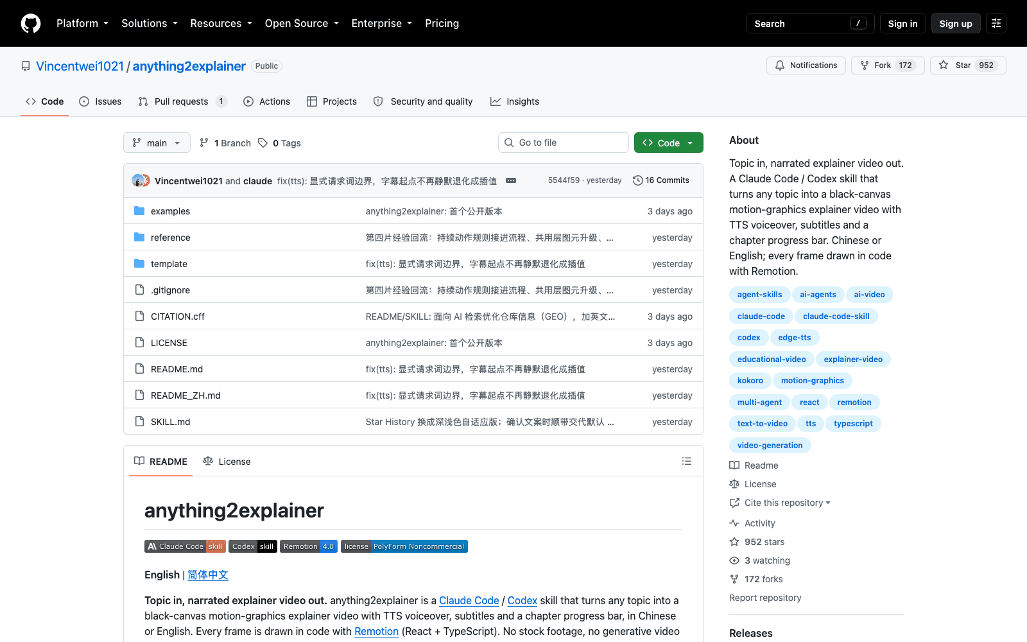Screen dimensions: 1027x642
Task: Open Readme link in About sidebar
Action: 754,465
